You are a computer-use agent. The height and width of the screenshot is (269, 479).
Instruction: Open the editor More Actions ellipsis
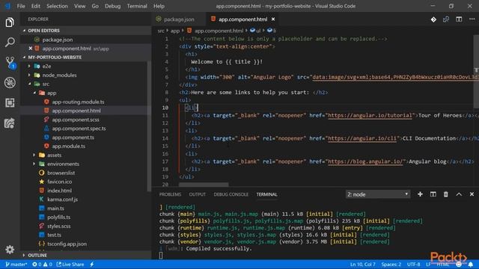click(472, 19)
